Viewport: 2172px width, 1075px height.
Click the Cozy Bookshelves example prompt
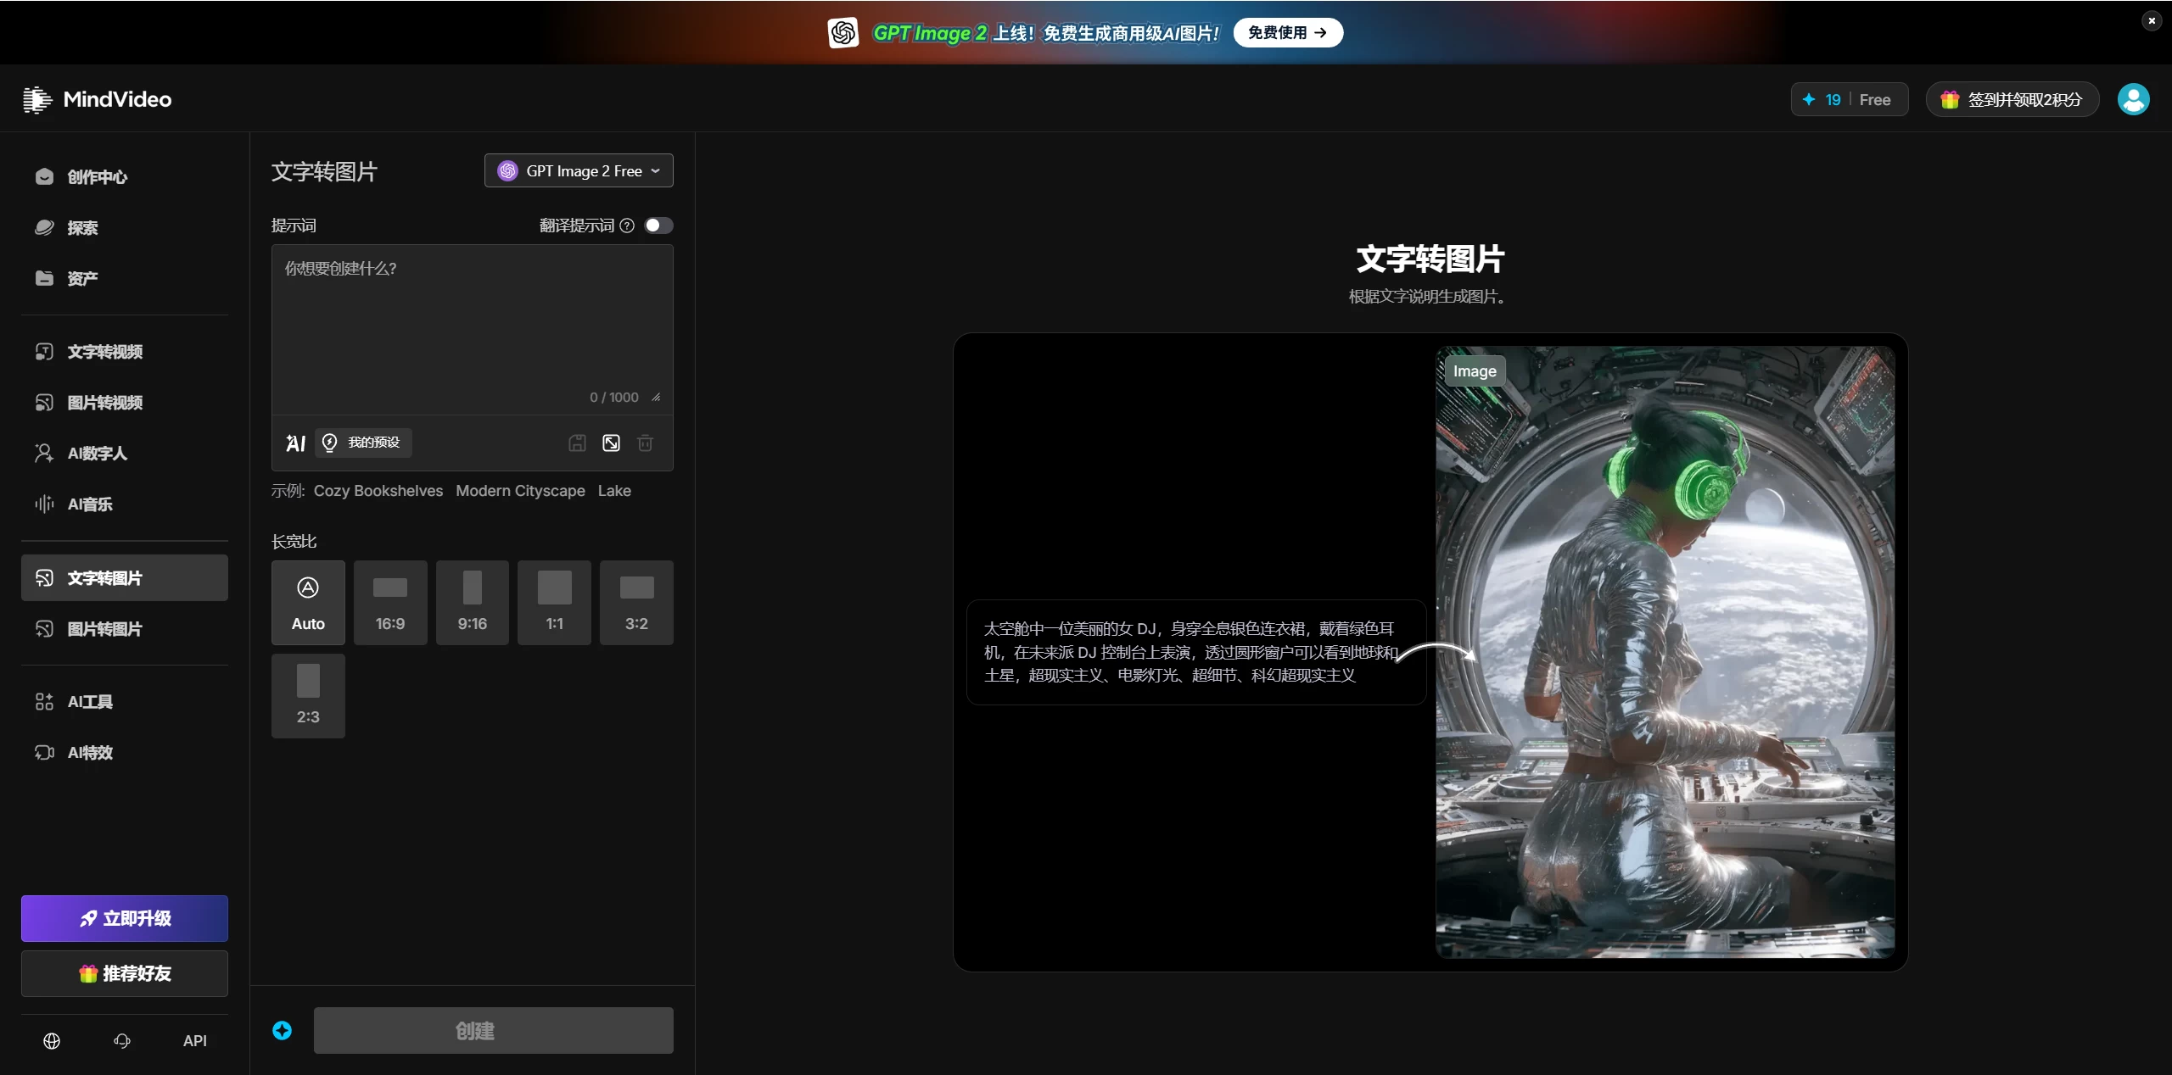click(x=378, y=491)
